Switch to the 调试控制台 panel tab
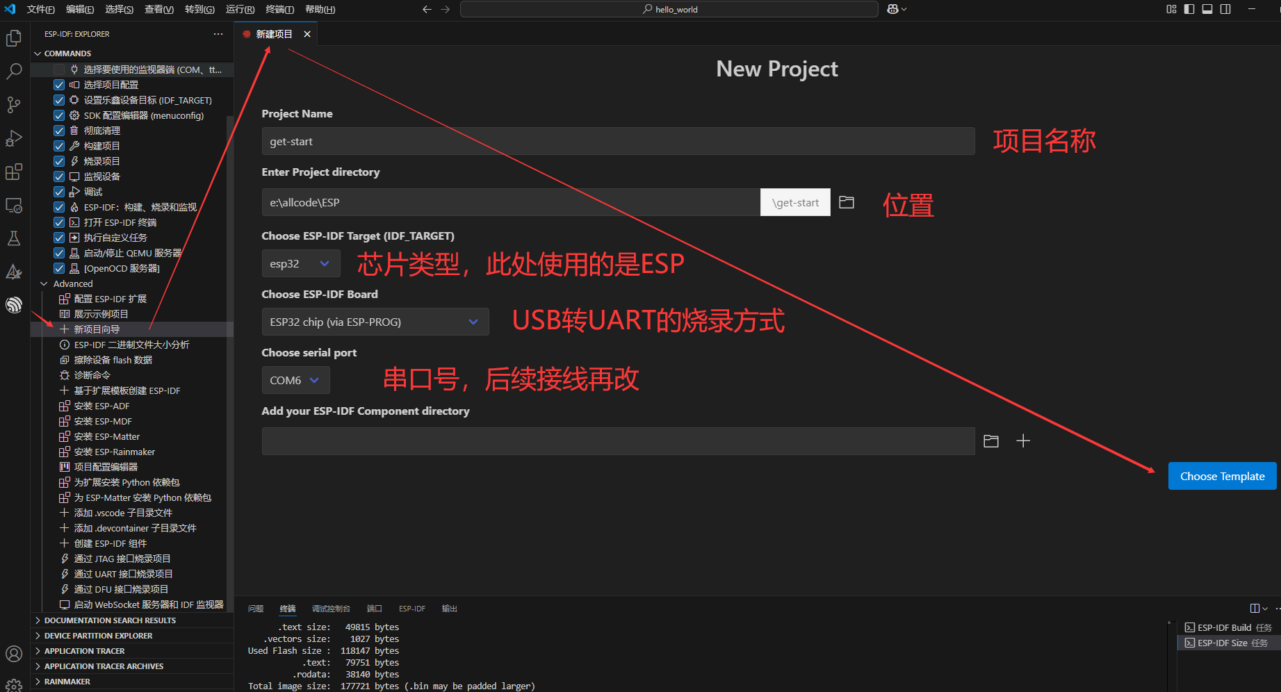Viewport: 1281px width, 692px height. pyautogui.click(x=331, y=609)
